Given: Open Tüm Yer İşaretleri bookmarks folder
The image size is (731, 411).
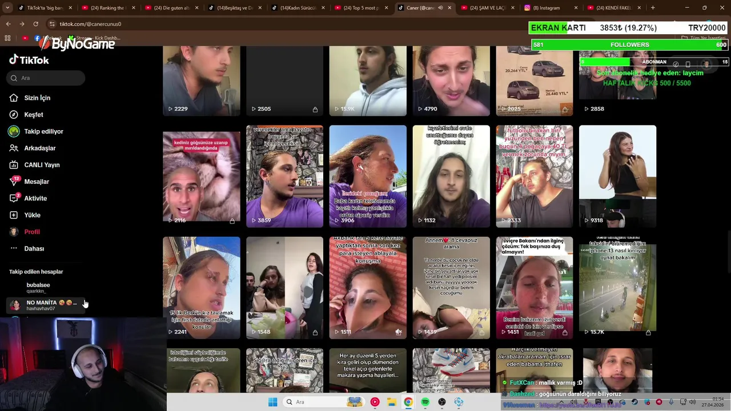Looking at the screenshot, I should pyautogui.click(x=703, y=38).
